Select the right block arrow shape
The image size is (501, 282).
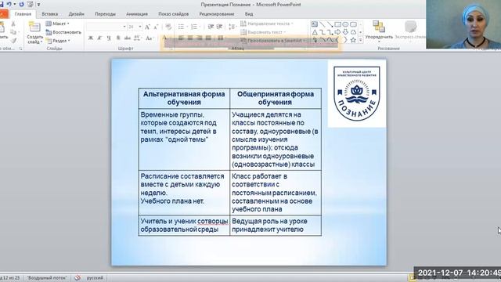click(337, 32)
